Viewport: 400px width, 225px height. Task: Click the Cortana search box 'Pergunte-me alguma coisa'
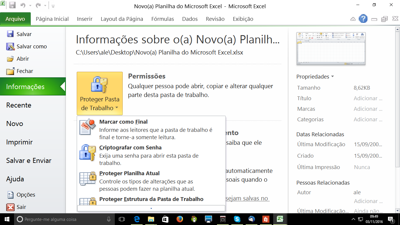(64, 219)
